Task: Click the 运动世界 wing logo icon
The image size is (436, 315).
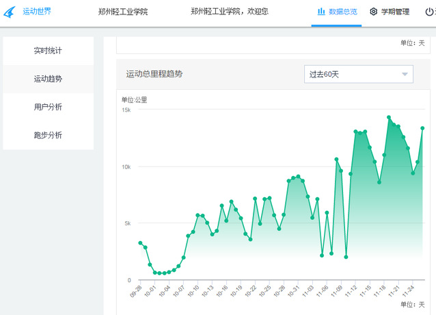Action: pyautogui.click(x=10, y=12)
